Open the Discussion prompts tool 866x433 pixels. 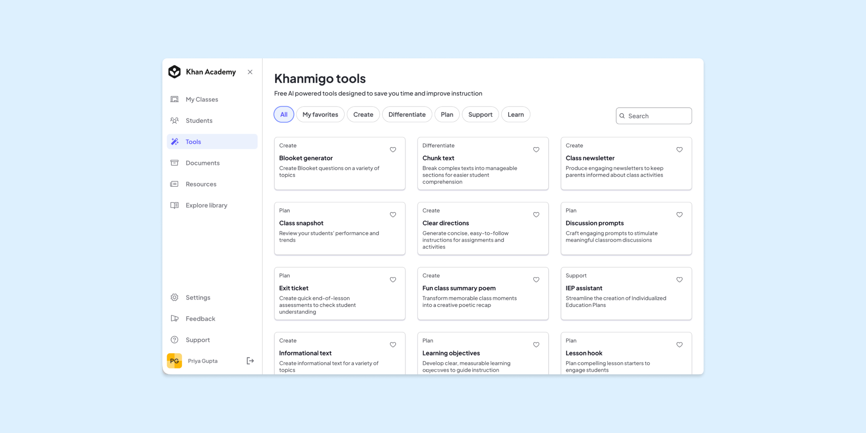(x=626, y=228)
